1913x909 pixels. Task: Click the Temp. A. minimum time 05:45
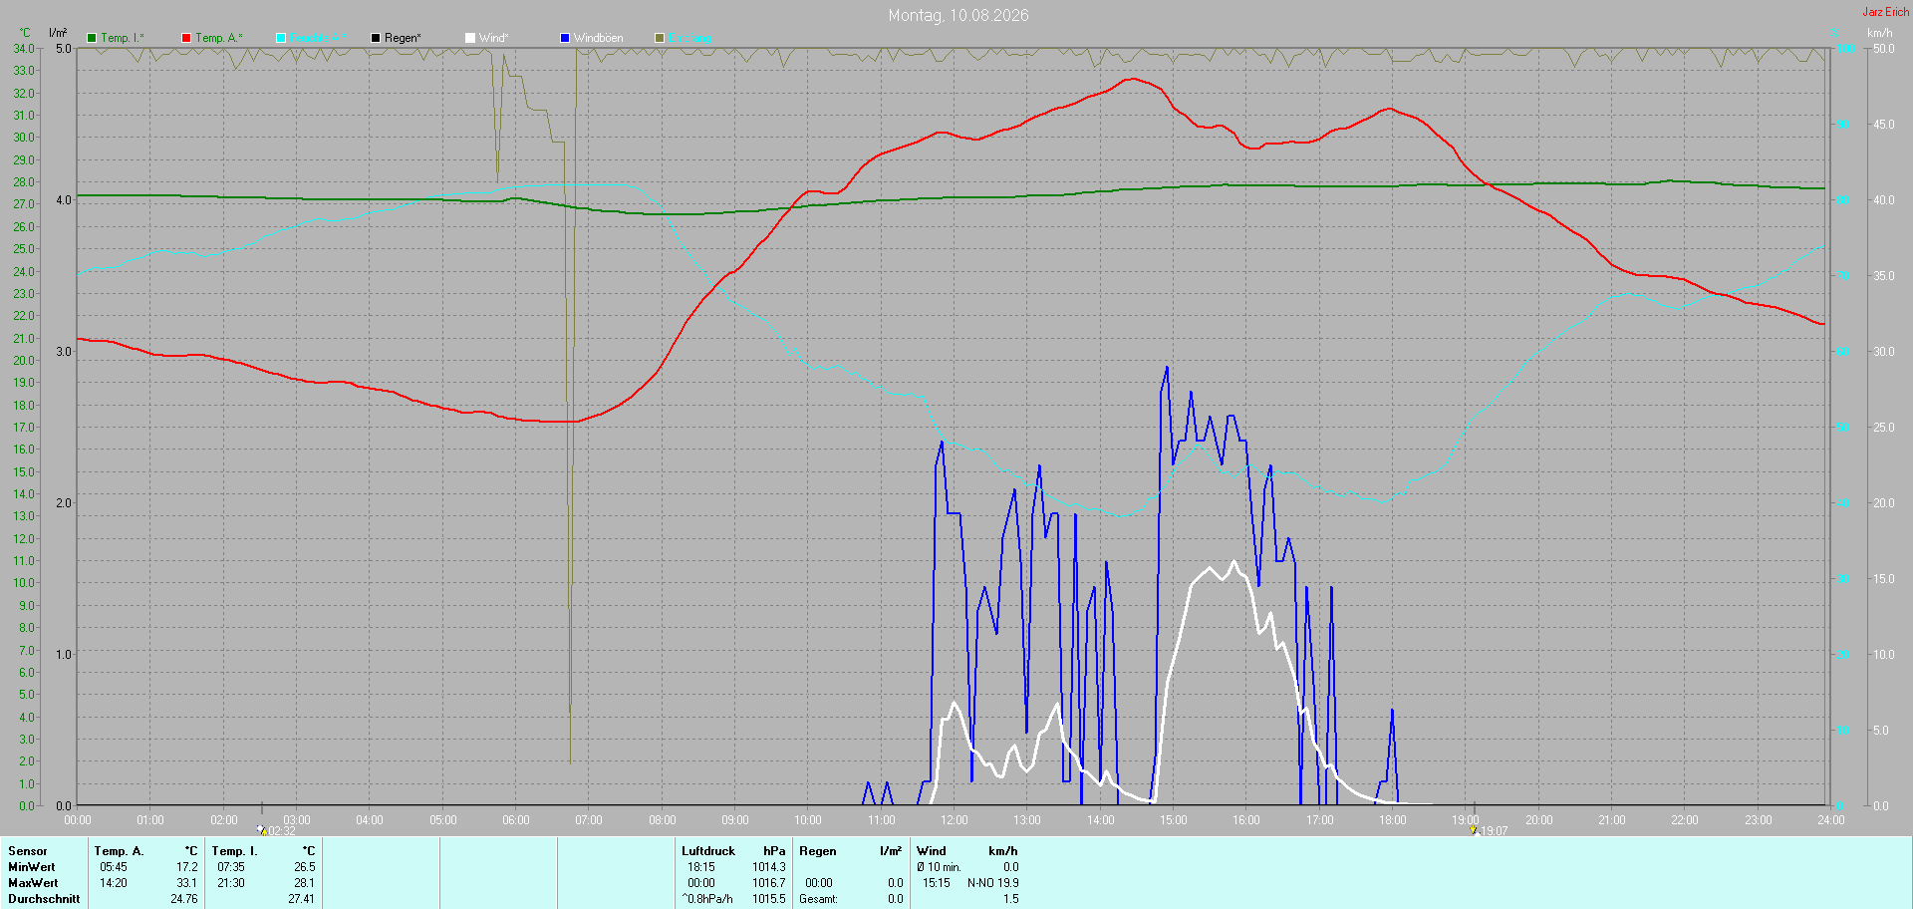pyautogui.click(x=114, y=867)
